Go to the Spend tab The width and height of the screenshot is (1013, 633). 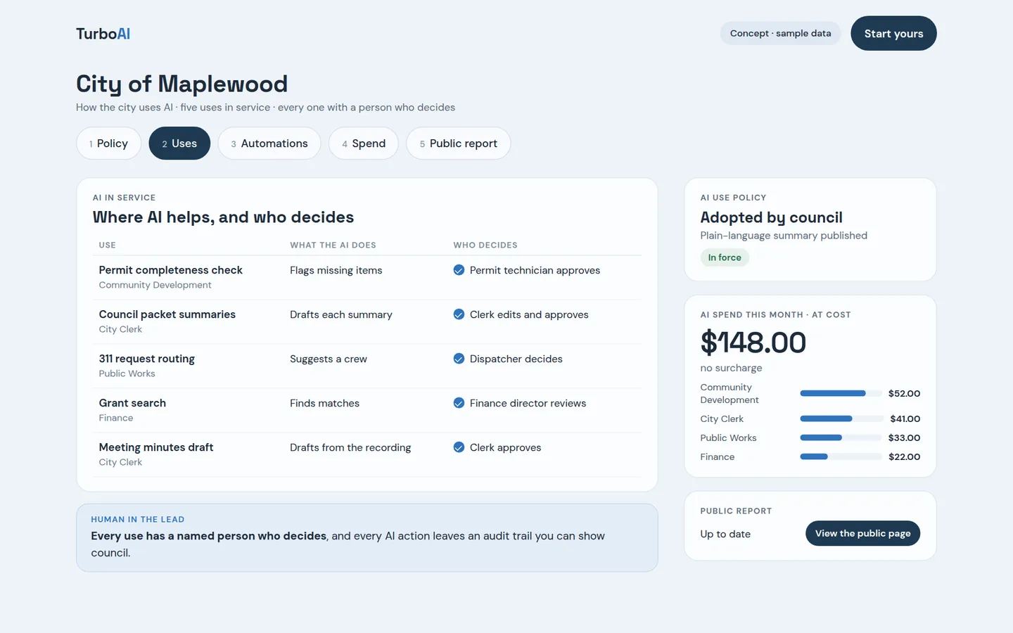coord(364,143)
